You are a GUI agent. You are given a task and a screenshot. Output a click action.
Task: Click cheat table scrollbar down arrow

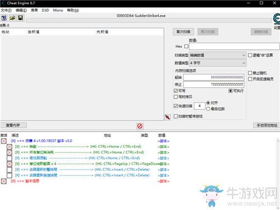click(x=278, y=208)
